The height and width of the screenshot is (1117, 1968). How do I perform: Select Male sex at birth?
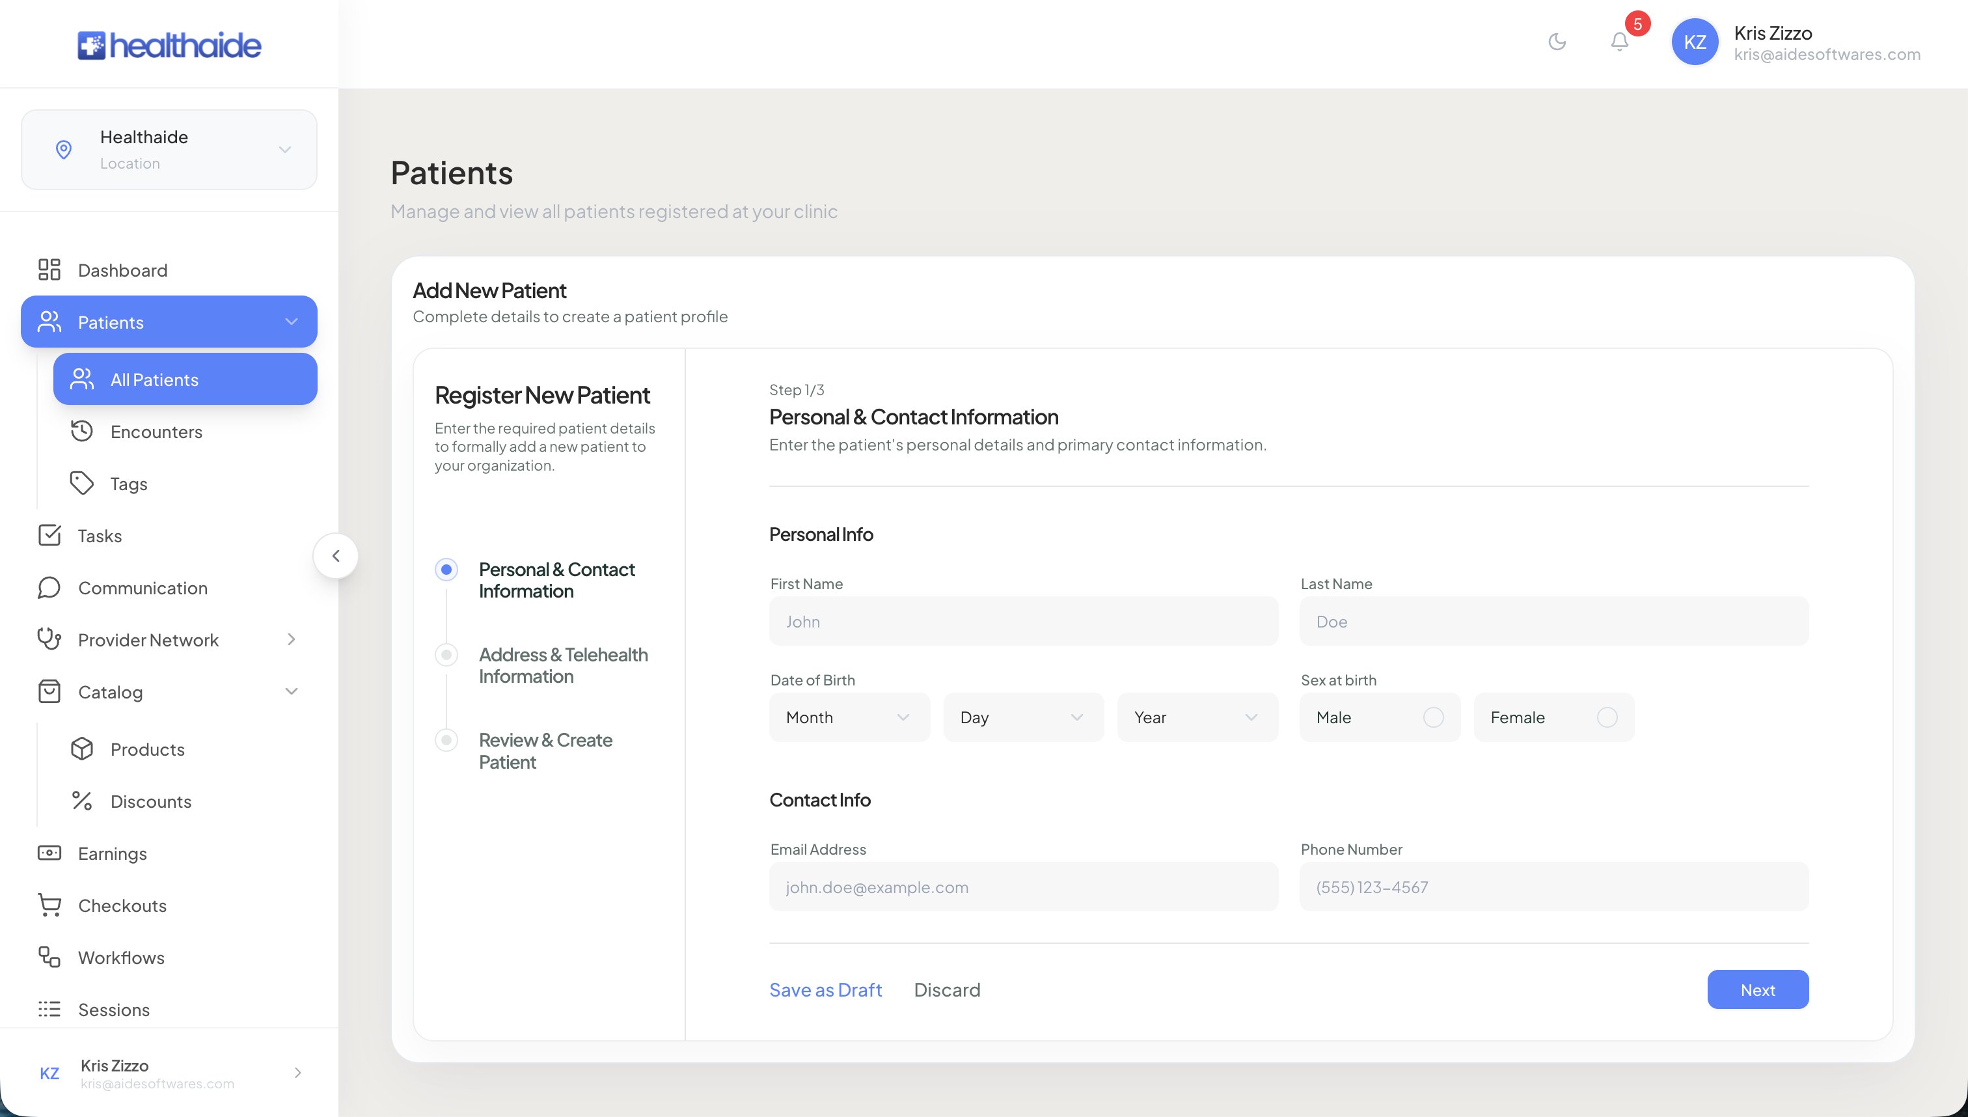[1380, 717]
